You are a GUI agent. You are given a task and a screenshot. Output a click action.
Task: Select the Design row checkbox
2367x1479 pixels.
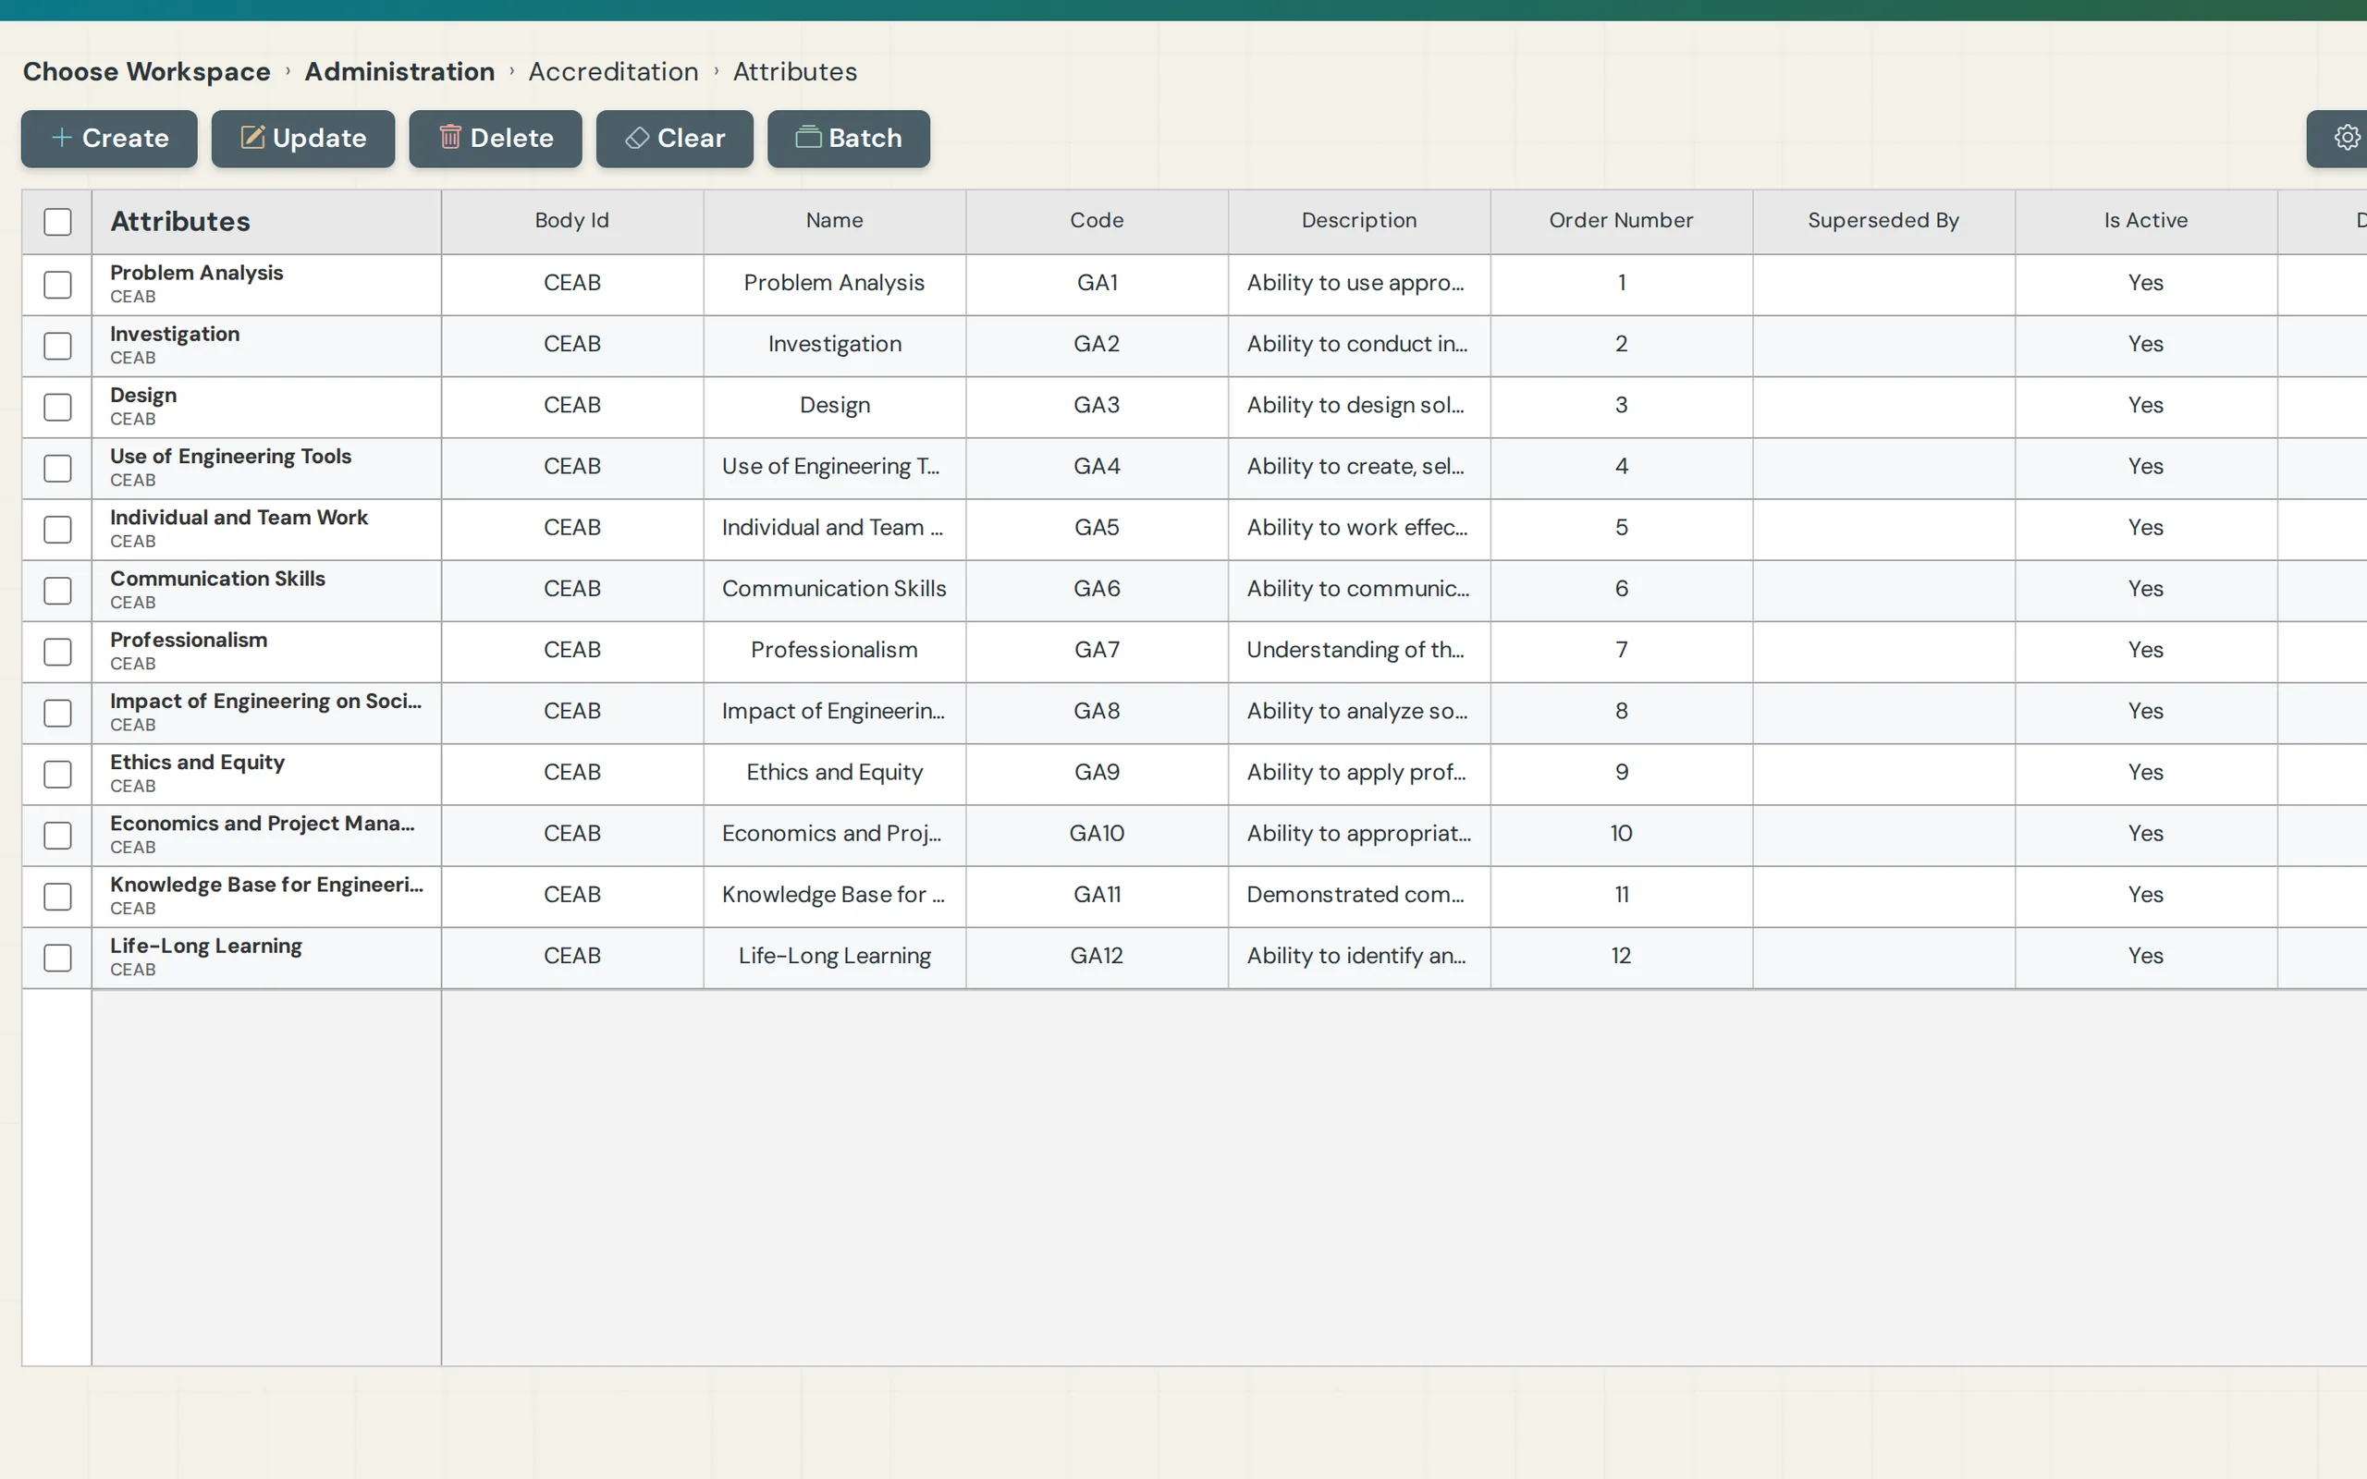[57, 407]
